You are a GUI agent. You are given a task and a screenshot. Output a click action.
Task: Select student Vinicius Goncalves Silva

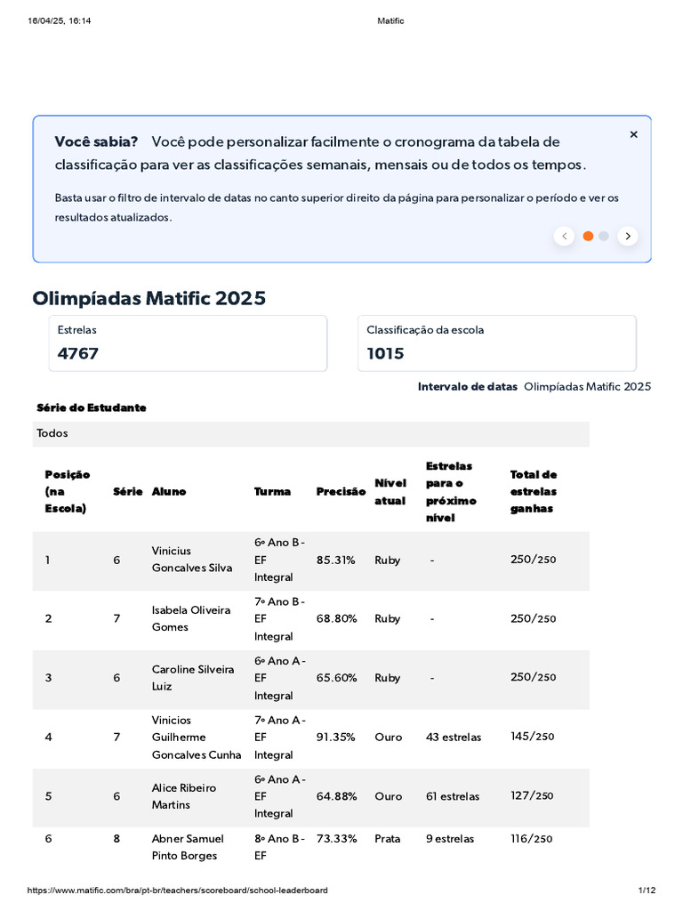(192, 559)
